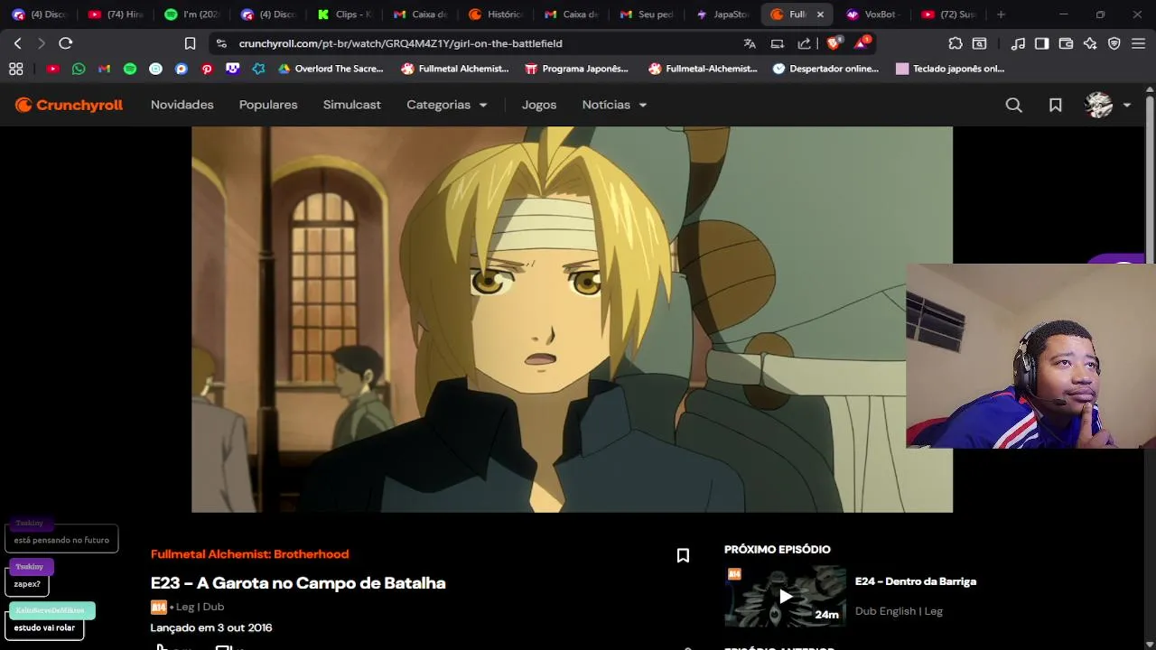Open the Gmail bookmark icon
The height and width of the screenshot is (650, 1156).
point(105,69)
